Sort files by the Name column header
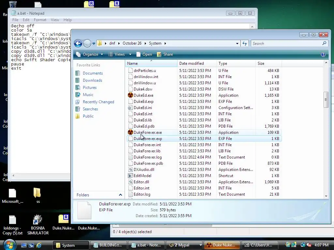Viewport: 334px width, 250px height. click(151, 63)
